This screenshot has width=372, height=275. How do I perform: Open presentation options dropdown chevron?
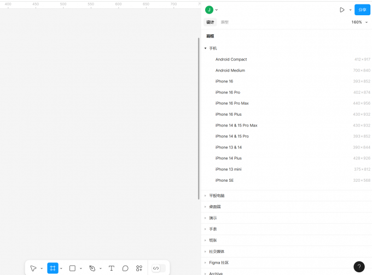point(351,10)
